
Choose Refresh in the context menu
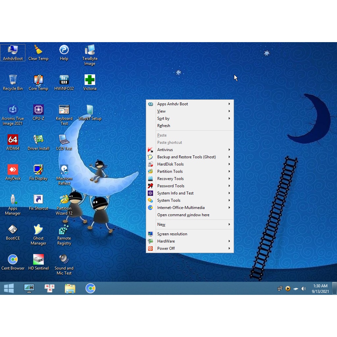(x=190, y=125)
